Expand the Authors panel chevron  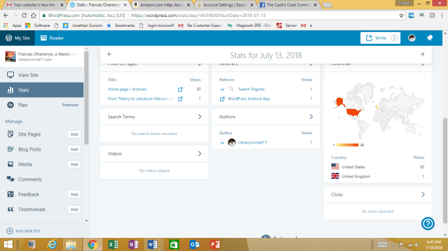click(311, 117)
